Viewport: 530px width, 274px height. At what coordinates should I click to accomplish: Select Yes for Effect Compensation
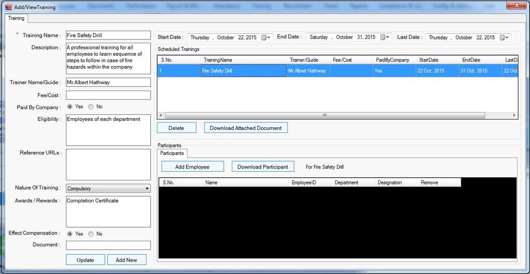coord(70,234)
